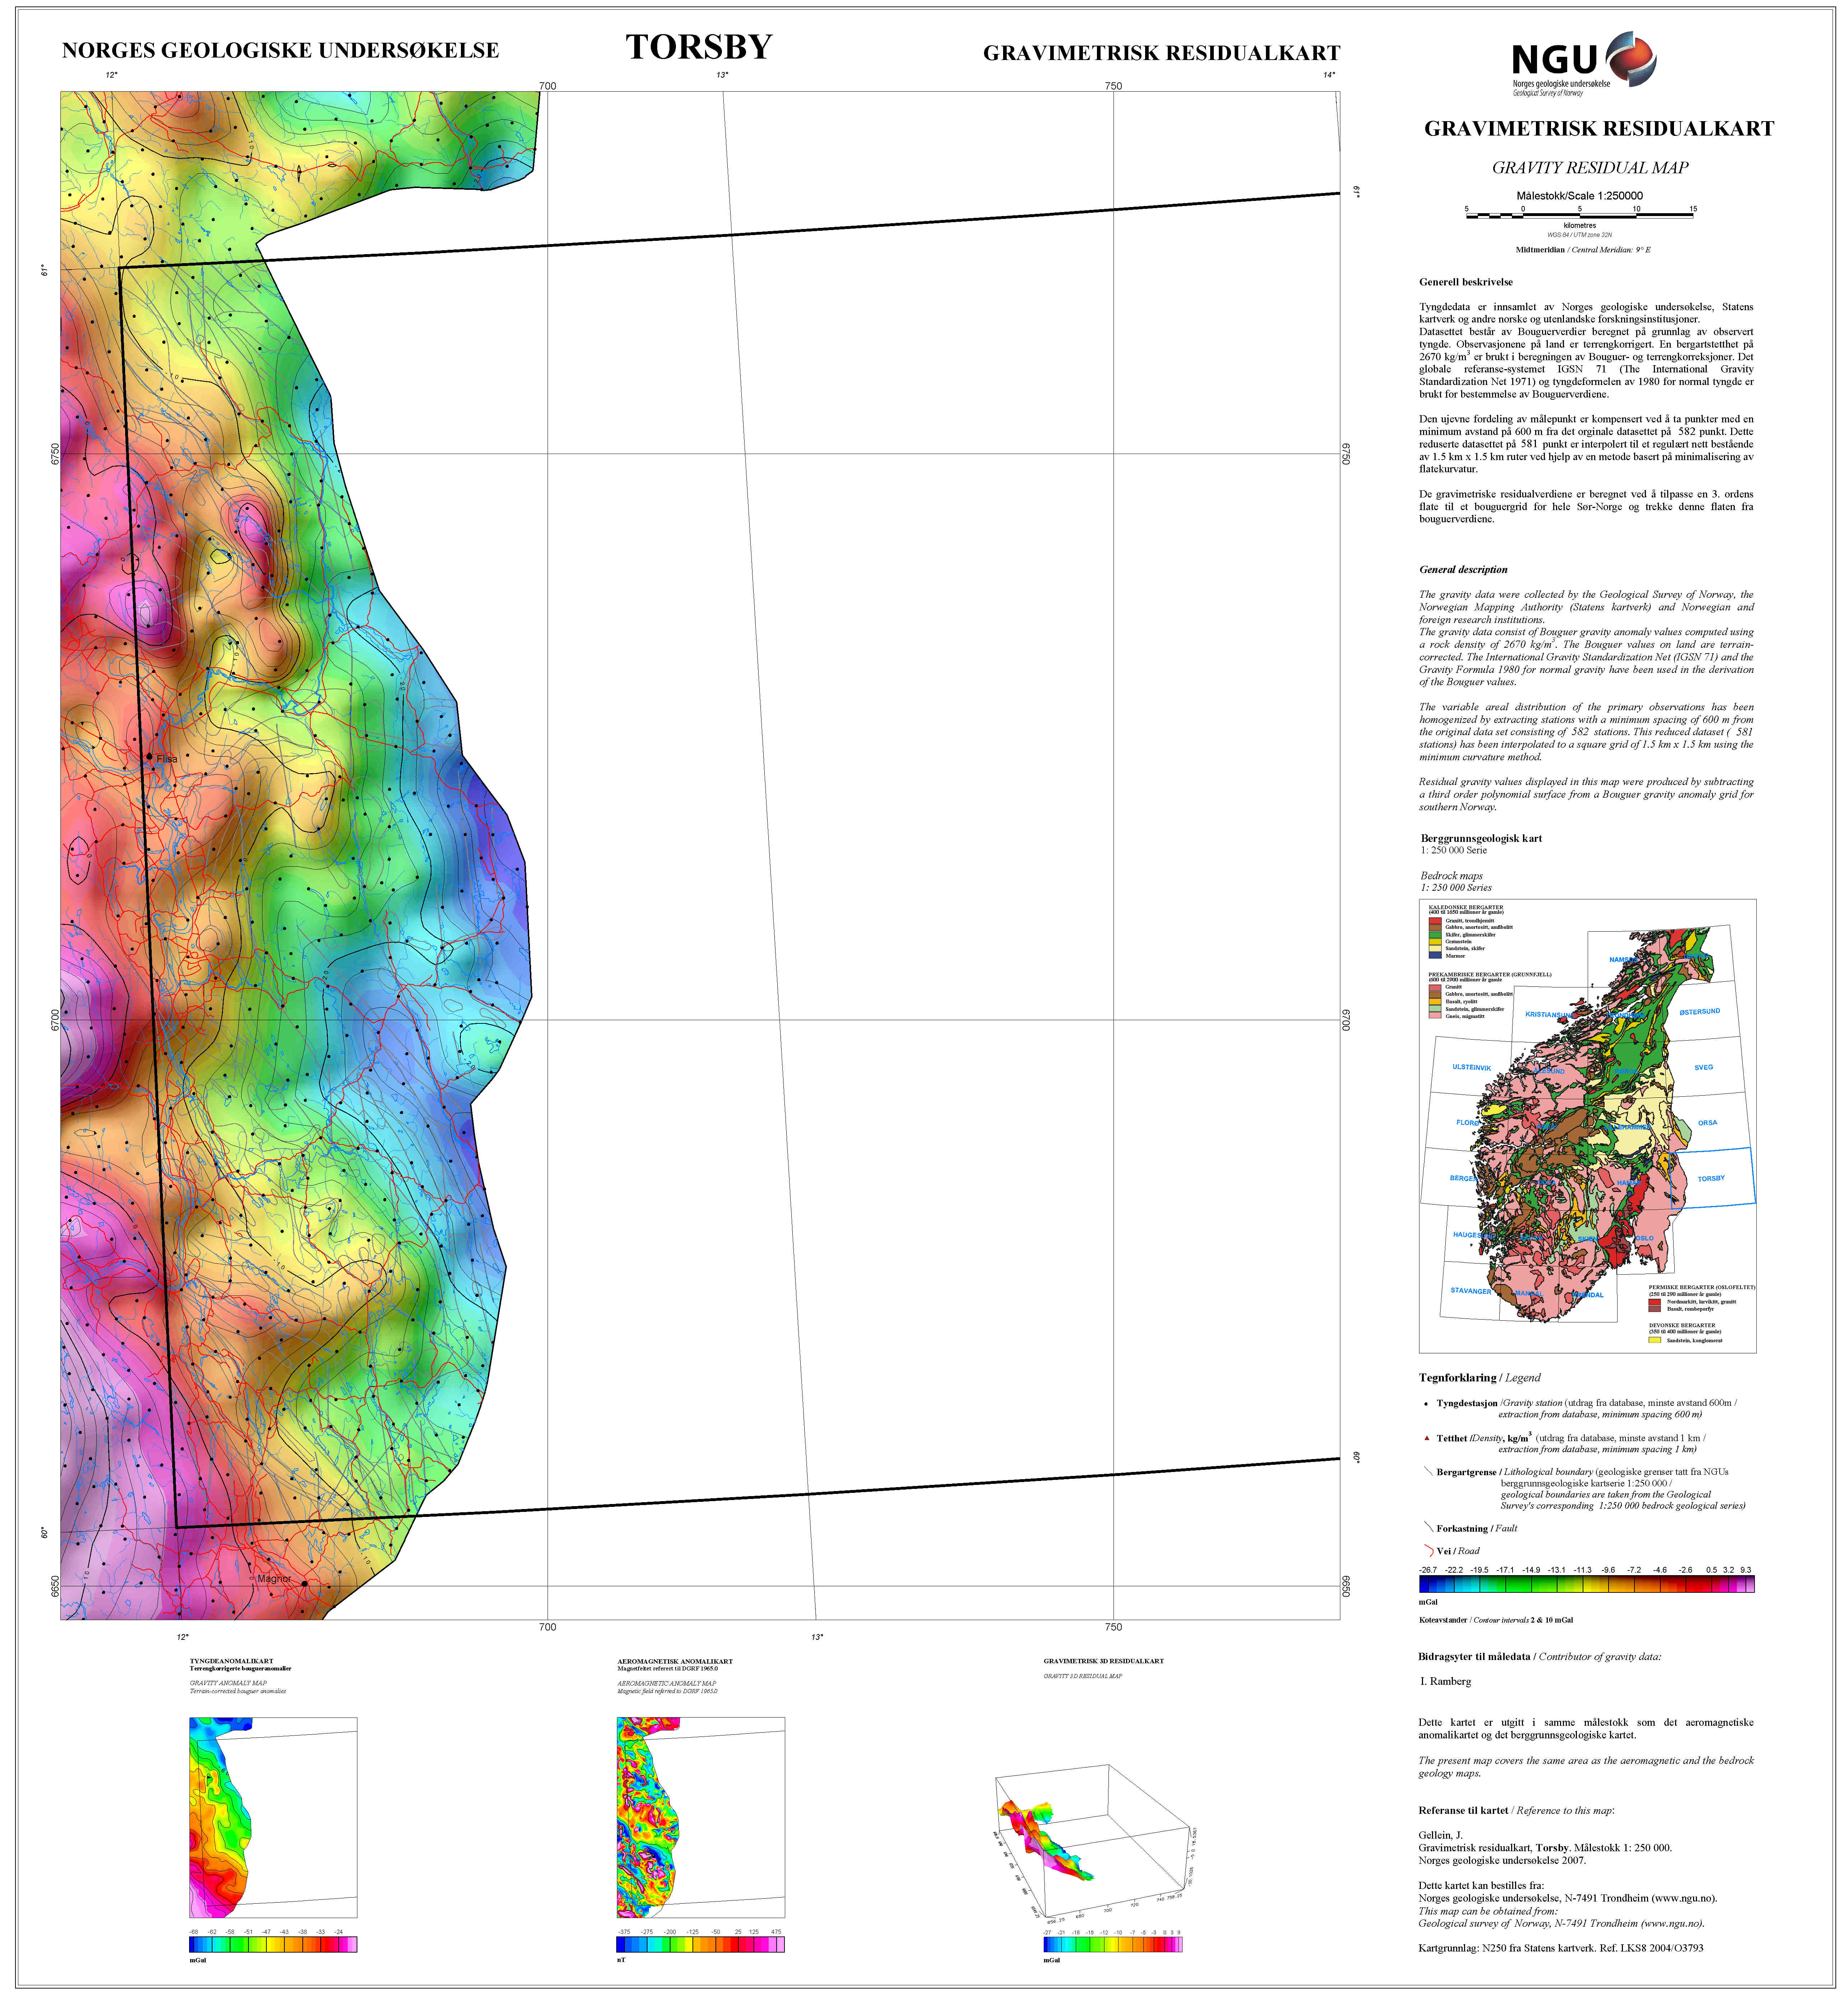Click the orange Basalt, ryolitt swatch
This screenshot has height=2004, width=1848.
click(1435, 1002)
